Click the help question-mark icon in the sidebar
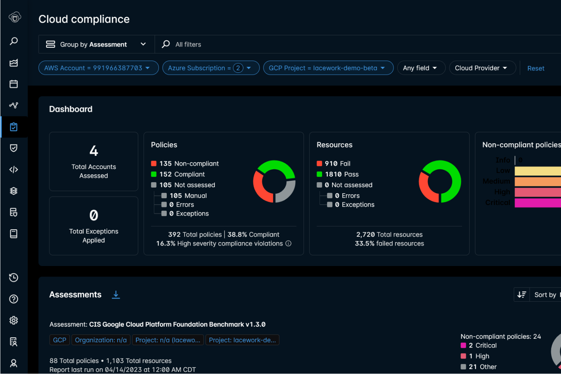 (x=14, y=299)
